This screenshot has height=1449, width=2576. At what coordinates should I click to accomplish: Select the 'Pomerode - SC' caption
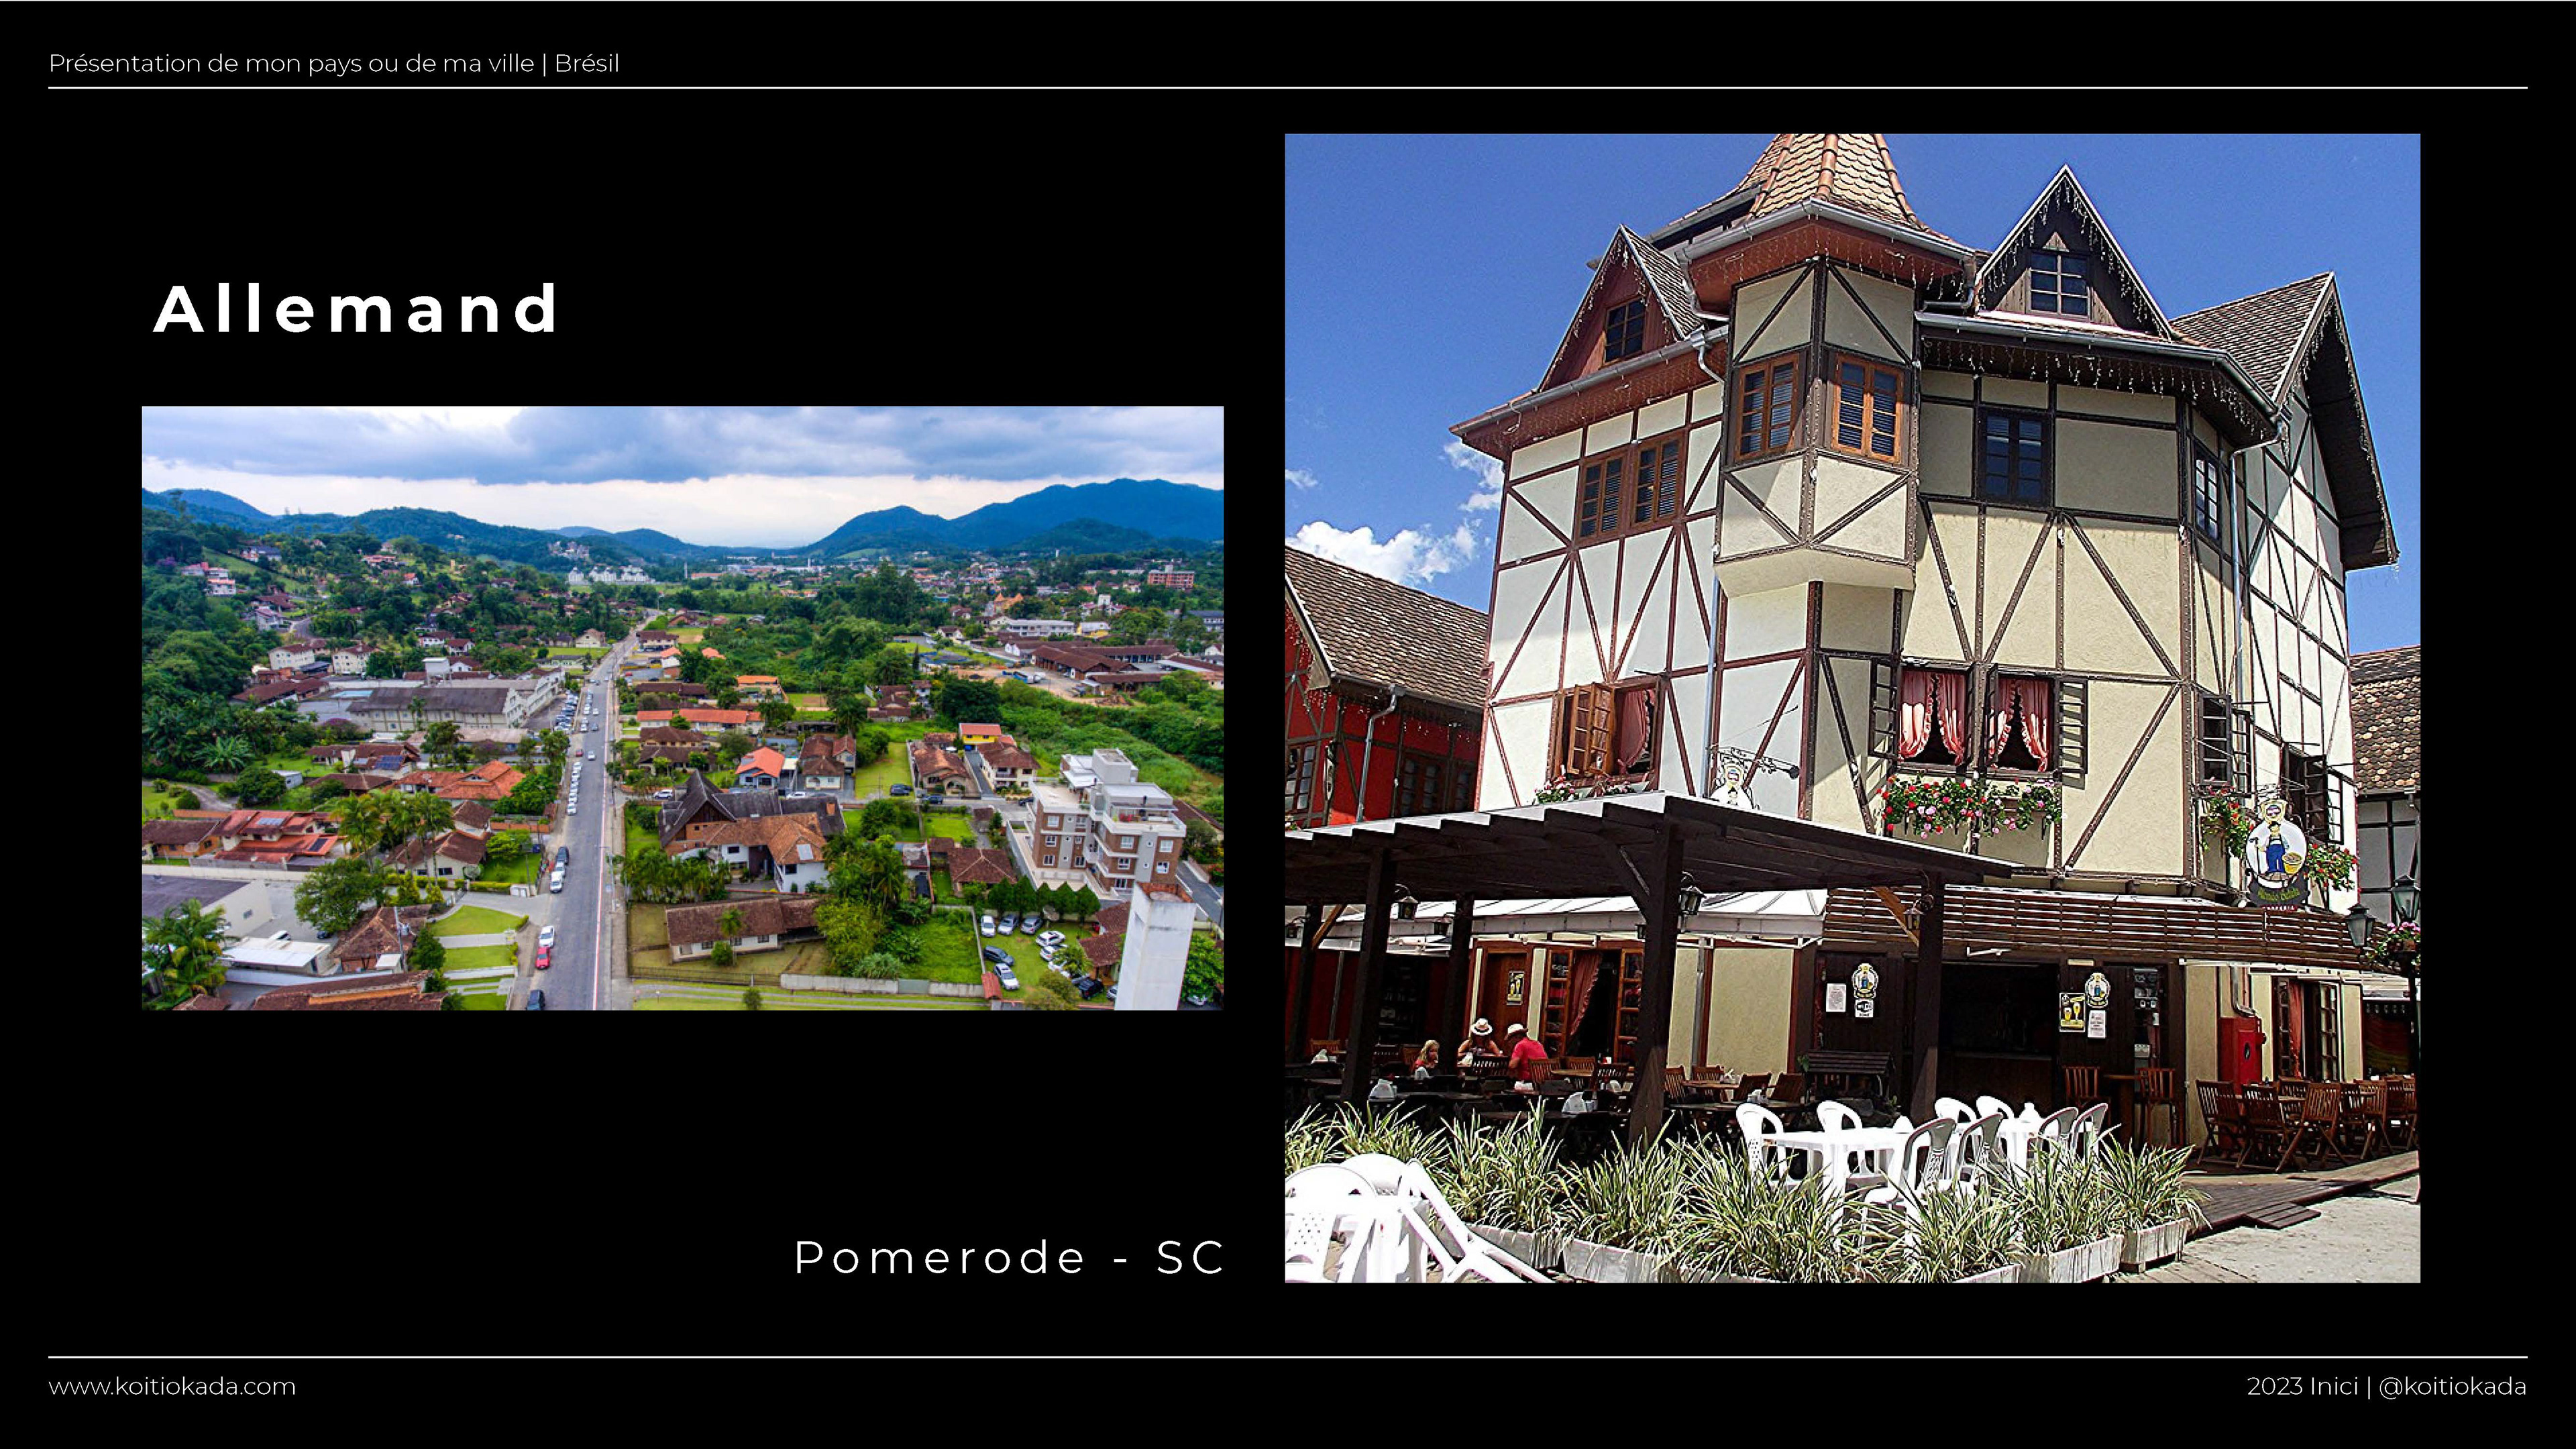point(1009,1257)
